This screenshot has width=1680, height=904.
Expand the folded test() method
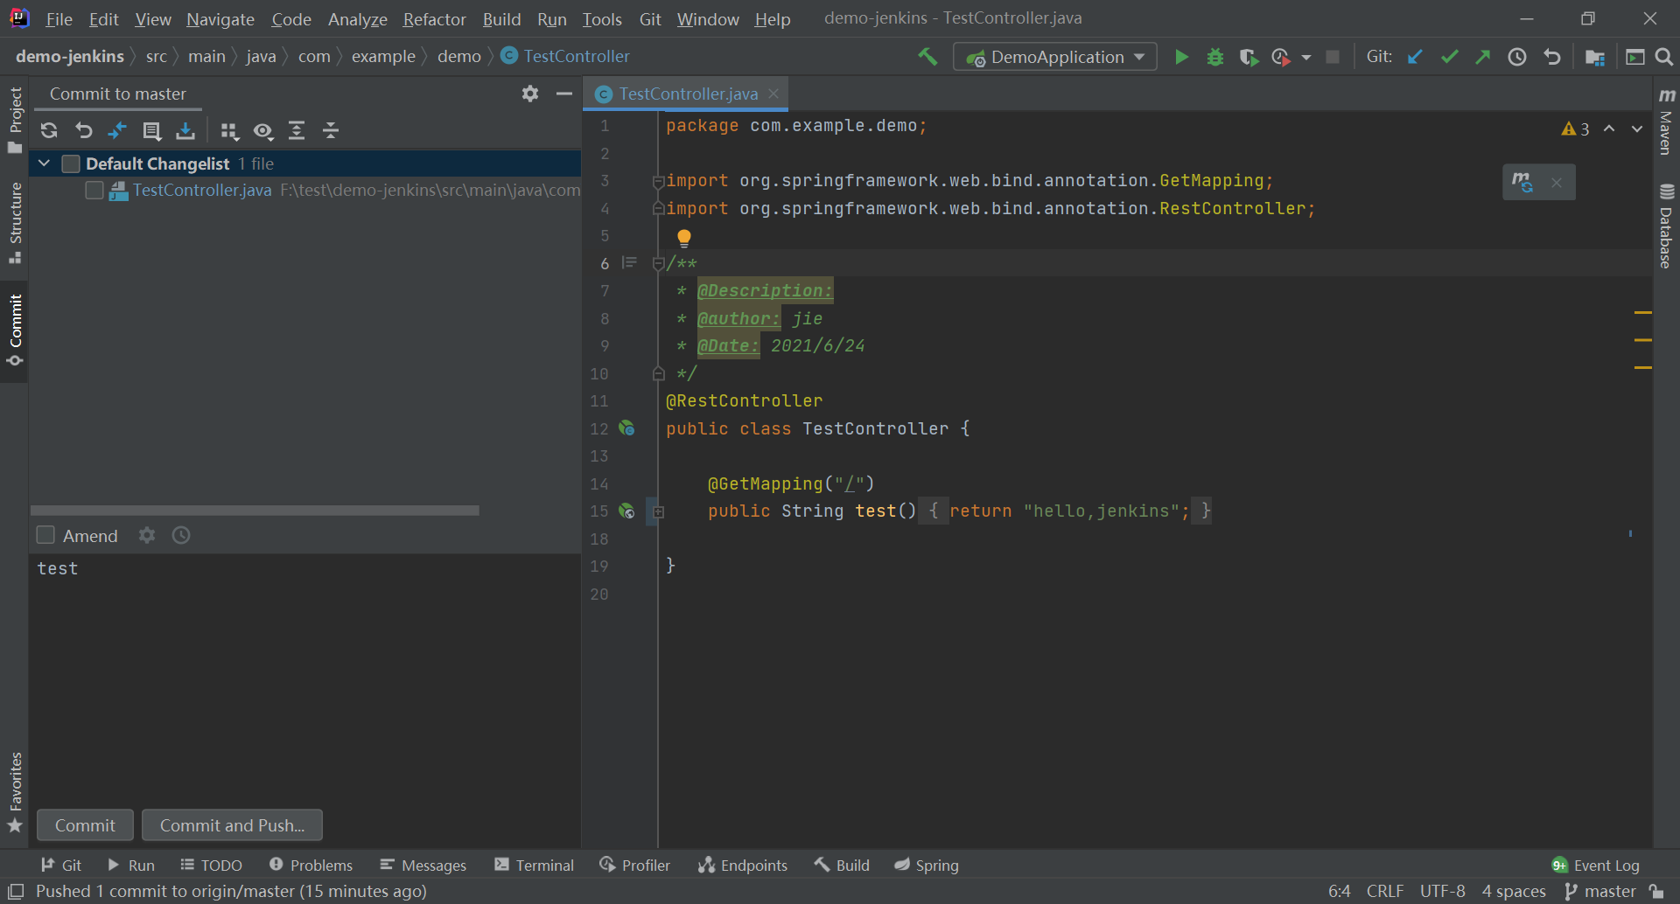coord(658,511)
